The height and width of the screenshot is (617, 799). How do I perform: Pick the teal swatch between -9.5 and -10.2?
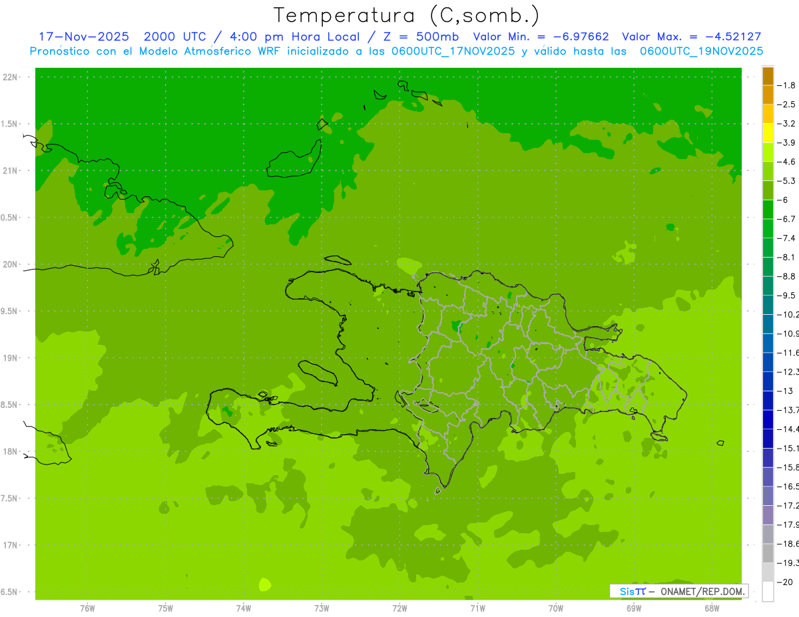click(x=768, y=305)
